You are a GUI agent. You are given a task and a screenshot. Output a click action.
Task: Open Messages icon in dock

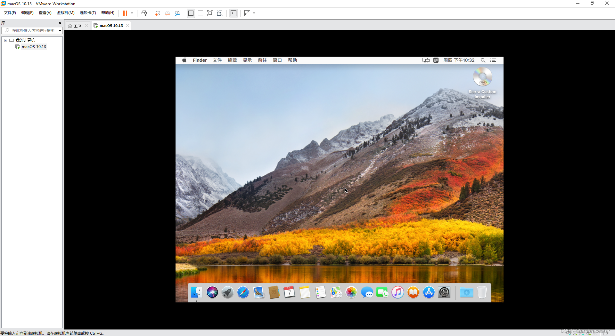[x=367, y=292]
